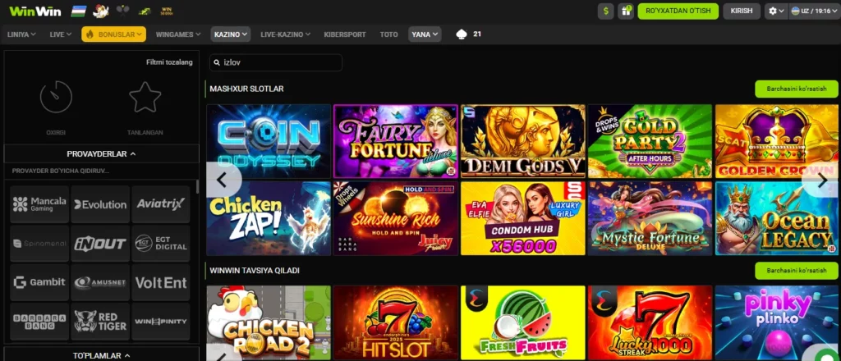Open the Pinky Plinko game
The height and width of the screenshot is (361, 841).
pyautogui.click(x=777, y=322)
